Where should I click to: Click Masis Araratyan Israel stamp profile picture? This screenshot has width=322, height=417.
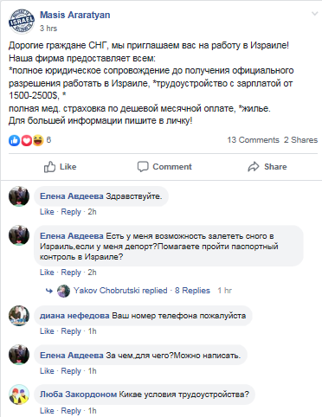point(22,22)
